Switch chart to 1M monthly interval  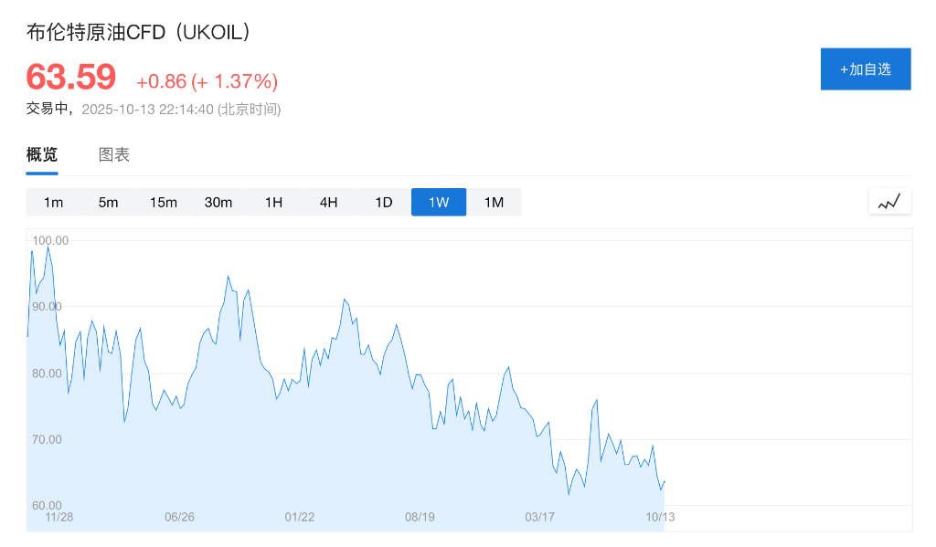tap(494, 202)
